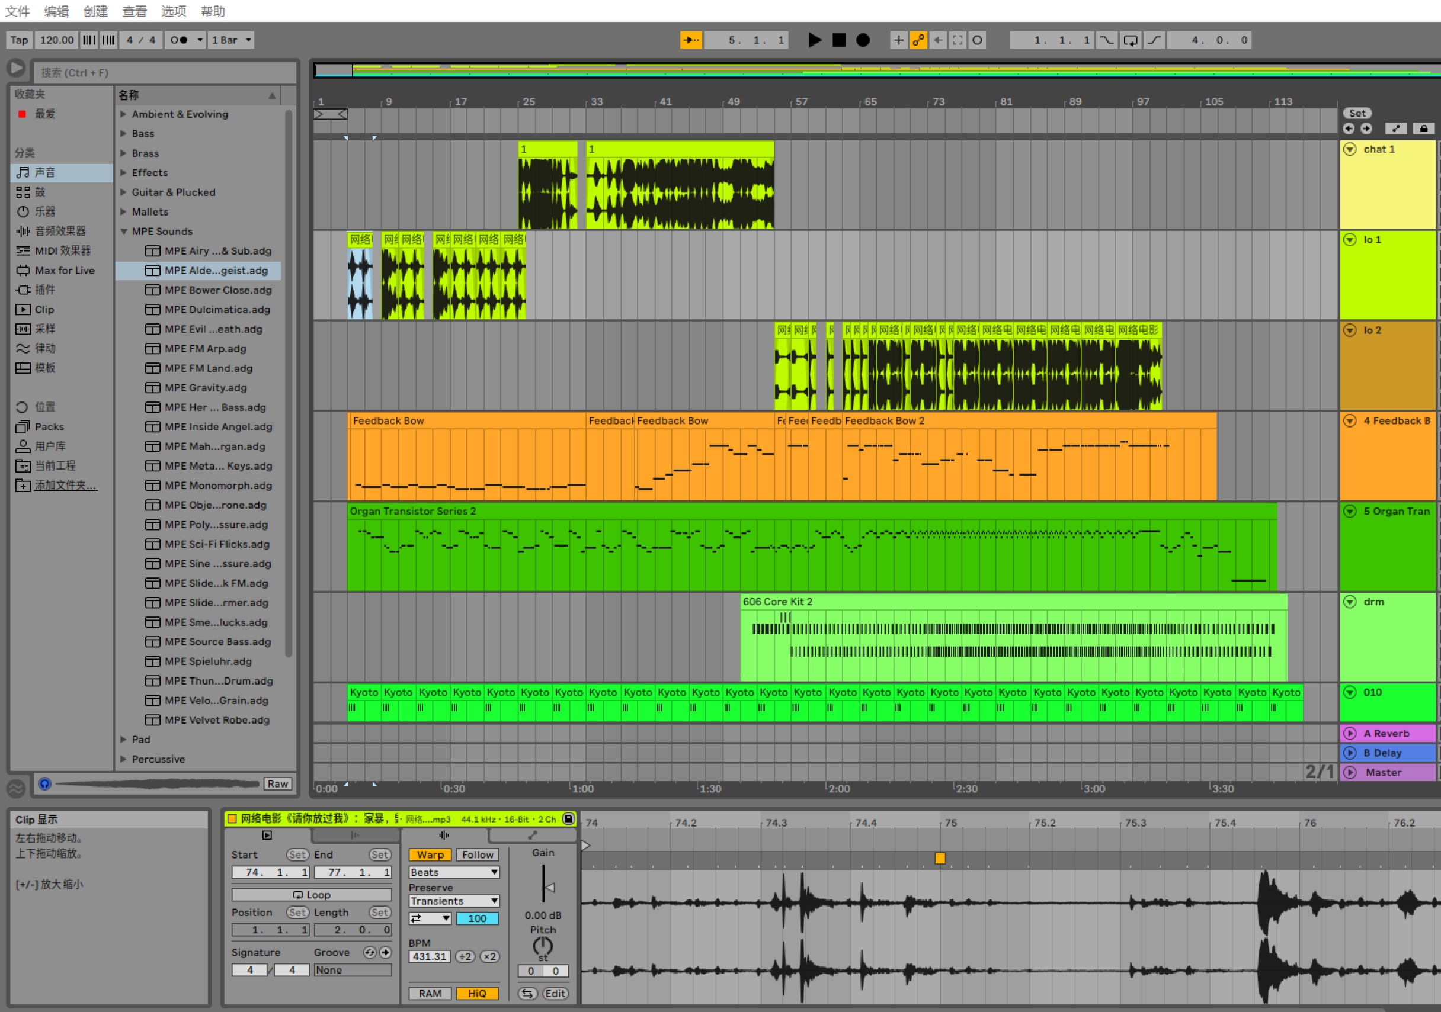This screenshot has width=1441, height=1012.
Task: Expand the Ambient & Evolving folder
Action: (124, 114)
